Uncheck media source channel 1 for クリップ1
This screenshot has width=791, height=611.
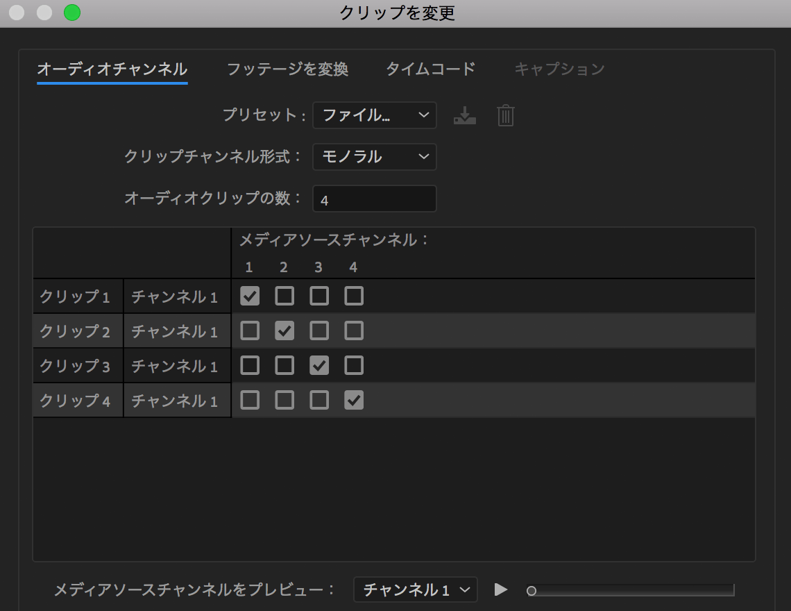[249, 296]
